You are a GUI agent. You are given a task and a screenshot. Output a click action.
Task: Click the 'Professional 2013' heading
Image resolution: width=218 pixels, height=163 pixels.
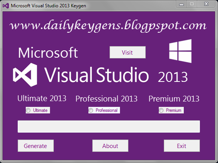(x=107, y=99)
